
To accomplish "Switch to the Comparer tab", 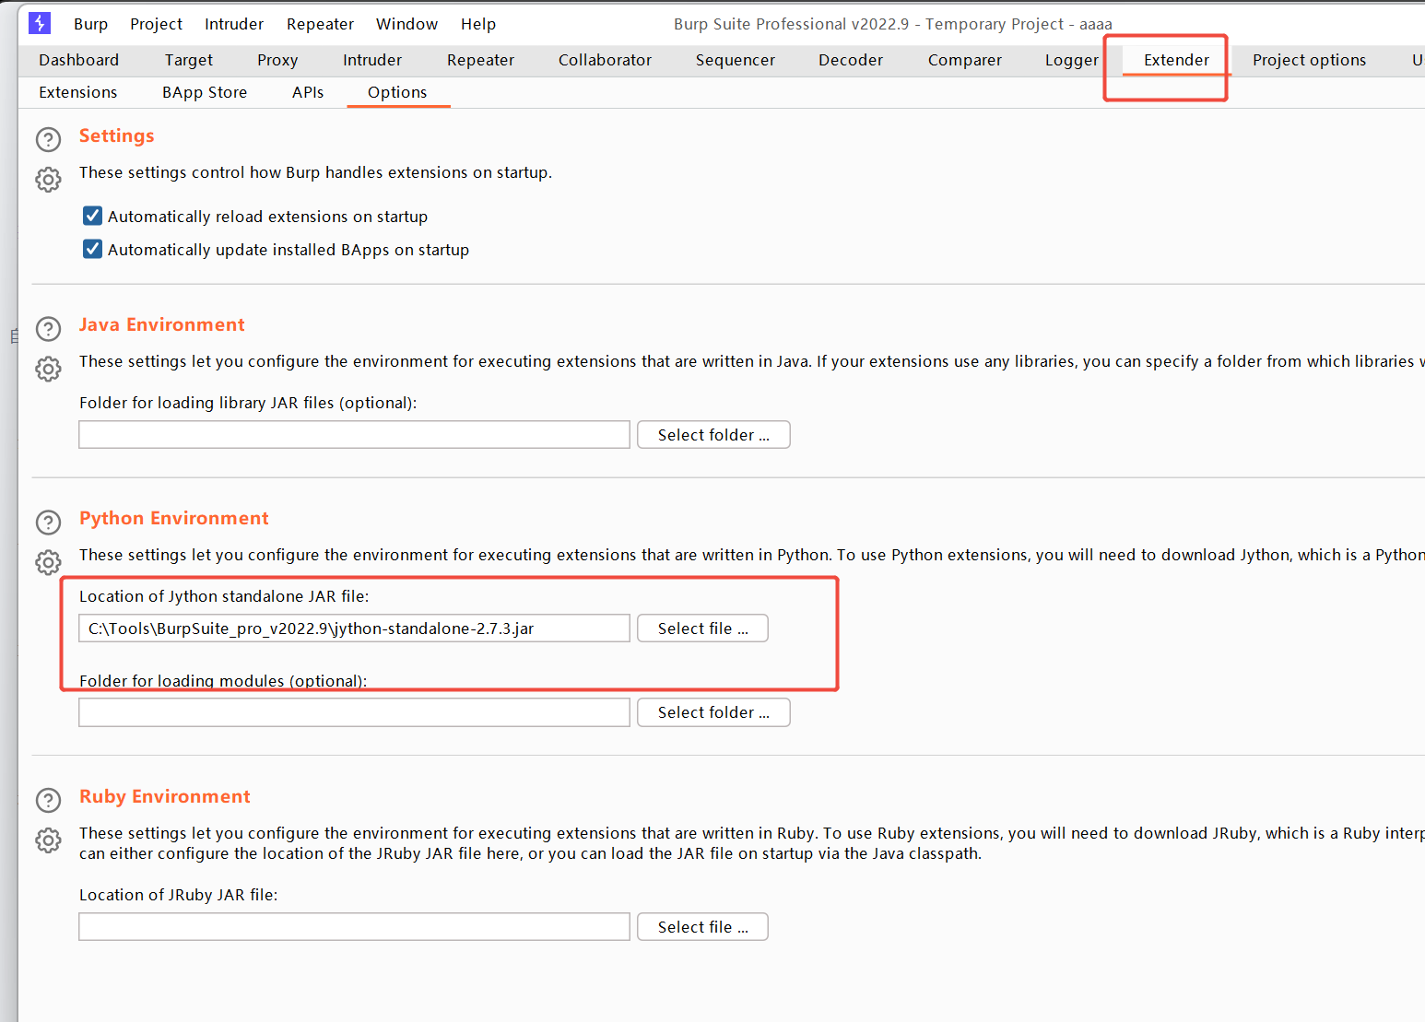I will (x=964, y=60).
